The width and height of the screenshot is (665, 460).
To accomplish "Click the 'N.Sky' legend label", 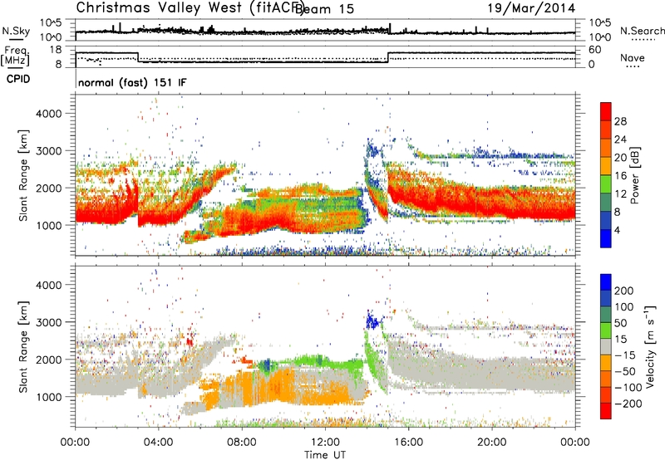I will [16, 31].
